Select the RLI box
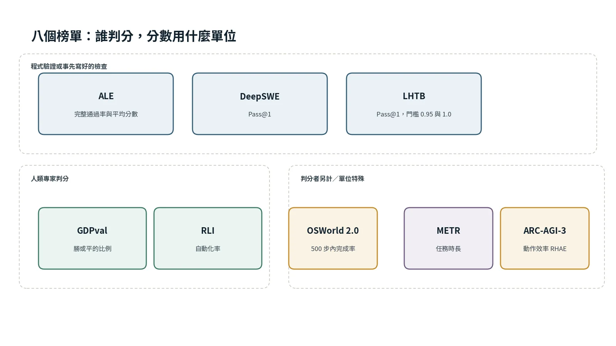Image resolution: width=616 pixels, height=346 pixels. coord(208,238)
